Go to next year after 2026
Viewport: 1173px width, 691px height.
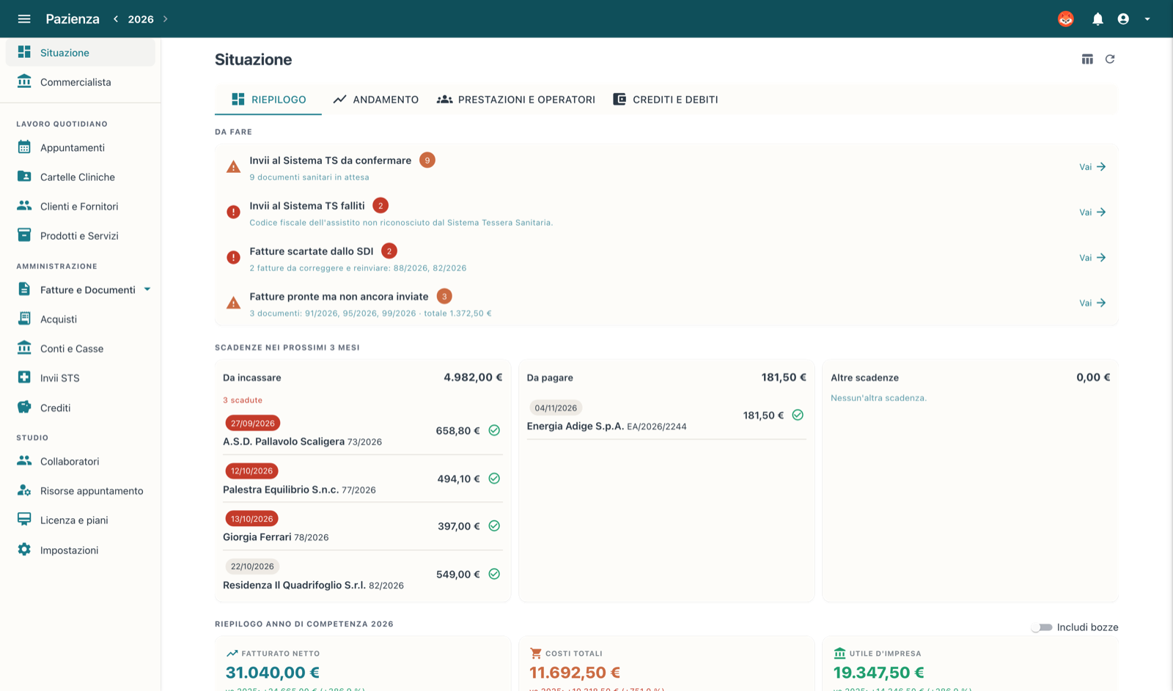coord(166,19)
